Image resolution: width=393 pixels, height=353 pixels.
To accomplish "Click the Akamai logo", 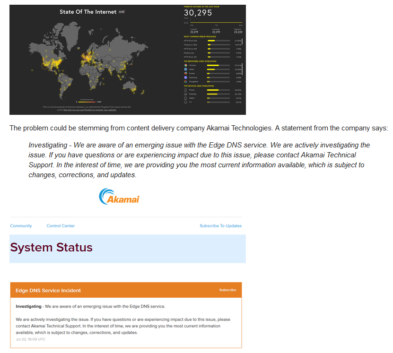I will (x=119, y=197).
